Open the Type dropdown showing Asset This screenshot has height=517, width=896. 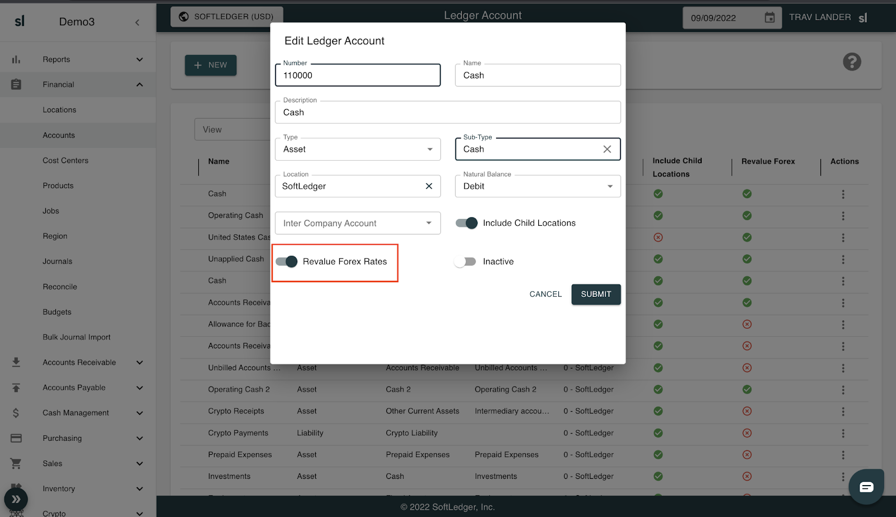point(357,150)
